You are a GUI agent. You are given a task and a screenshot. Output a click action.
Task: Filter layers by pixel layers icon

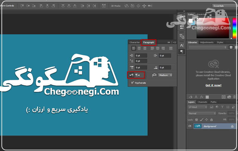211,107
